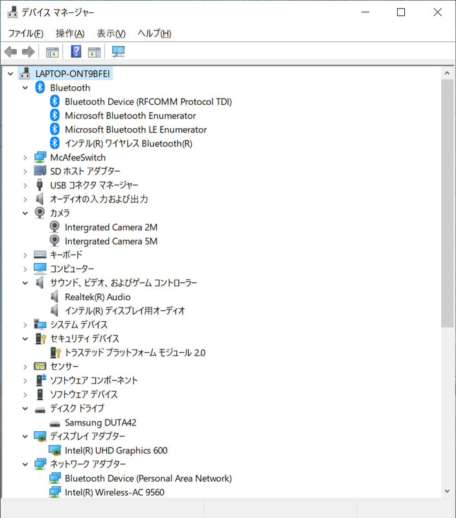Image resolution: width=456 pixels, height=518 pixels.
Task: Select インテル(R) ディスプレイ用オーディオ device
Action: (125, 311)
